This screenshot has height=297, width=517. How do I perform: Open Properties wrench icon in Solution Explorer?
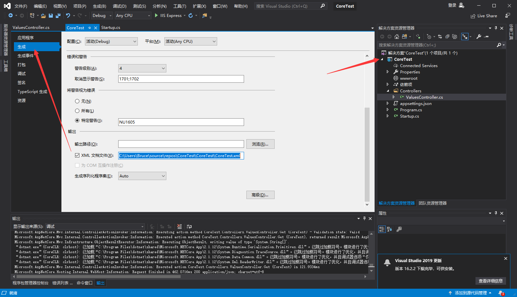(x=479, y=37)
